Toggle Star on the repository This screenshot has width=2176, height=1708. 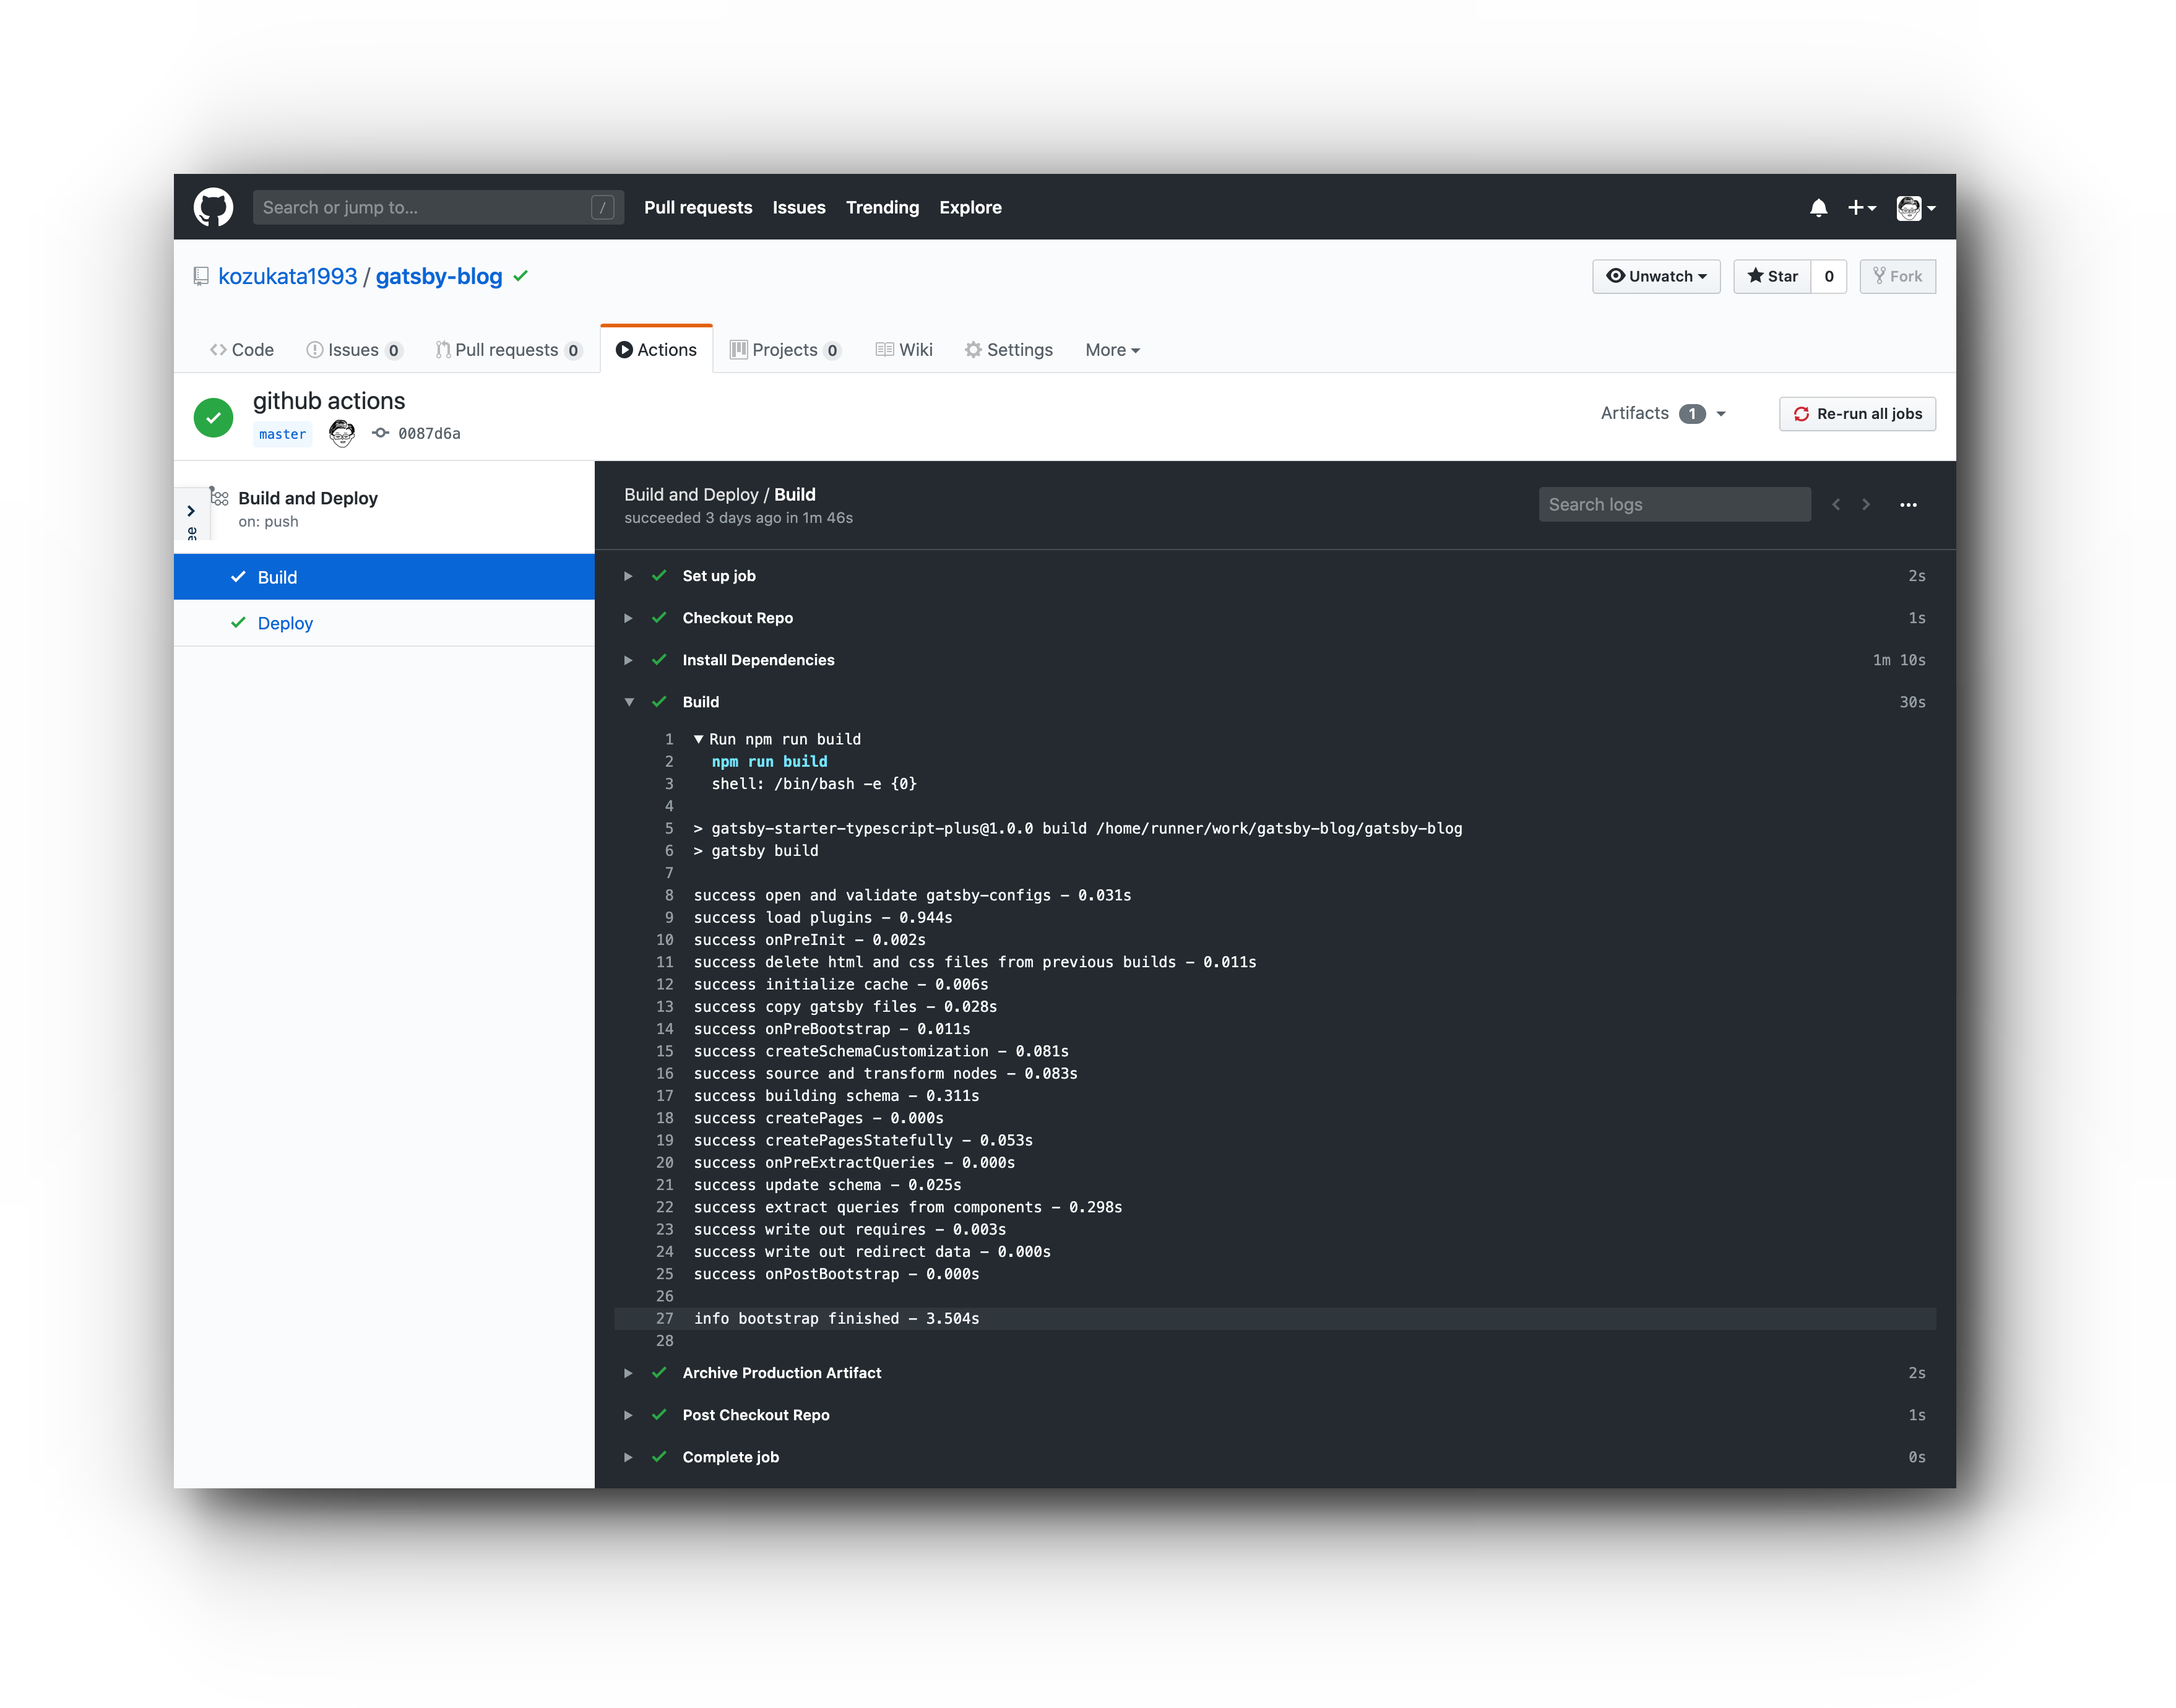(x=1773, y=276)
